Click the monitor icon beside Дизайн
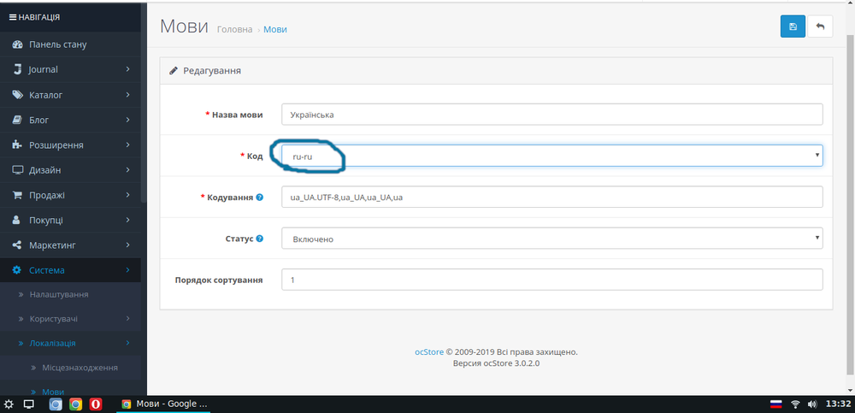 tap(17, 170)
